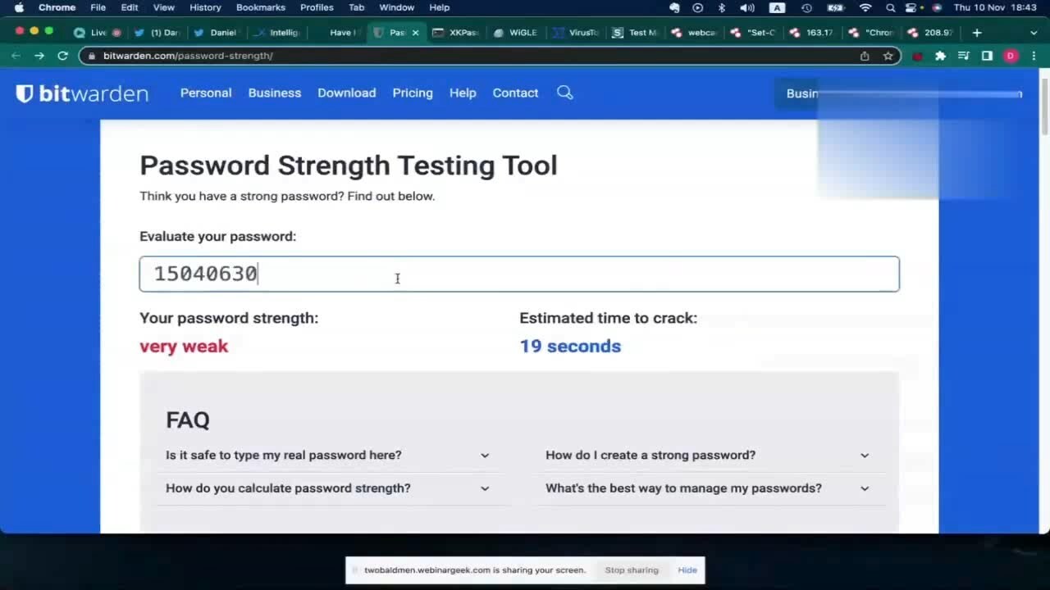The height and width of the screenshot is (590, 1050).
Task: Open Spotlight search in menu bar
Action: pyautogui.click(x=890, y=7)
